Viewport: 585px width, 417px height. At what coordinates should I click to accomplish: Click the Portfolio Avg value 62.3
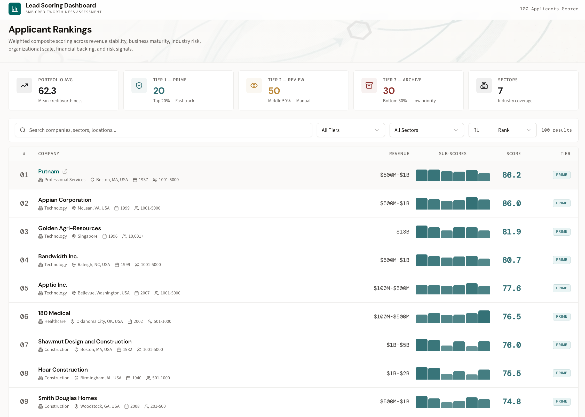coord(47,91)
